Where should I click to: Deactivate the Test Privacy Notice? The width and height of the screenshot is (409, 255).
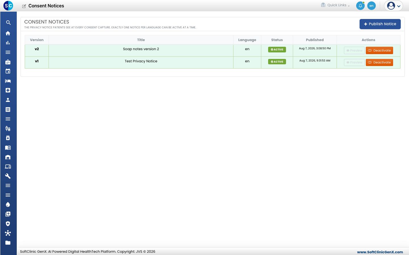coord(379,62)
